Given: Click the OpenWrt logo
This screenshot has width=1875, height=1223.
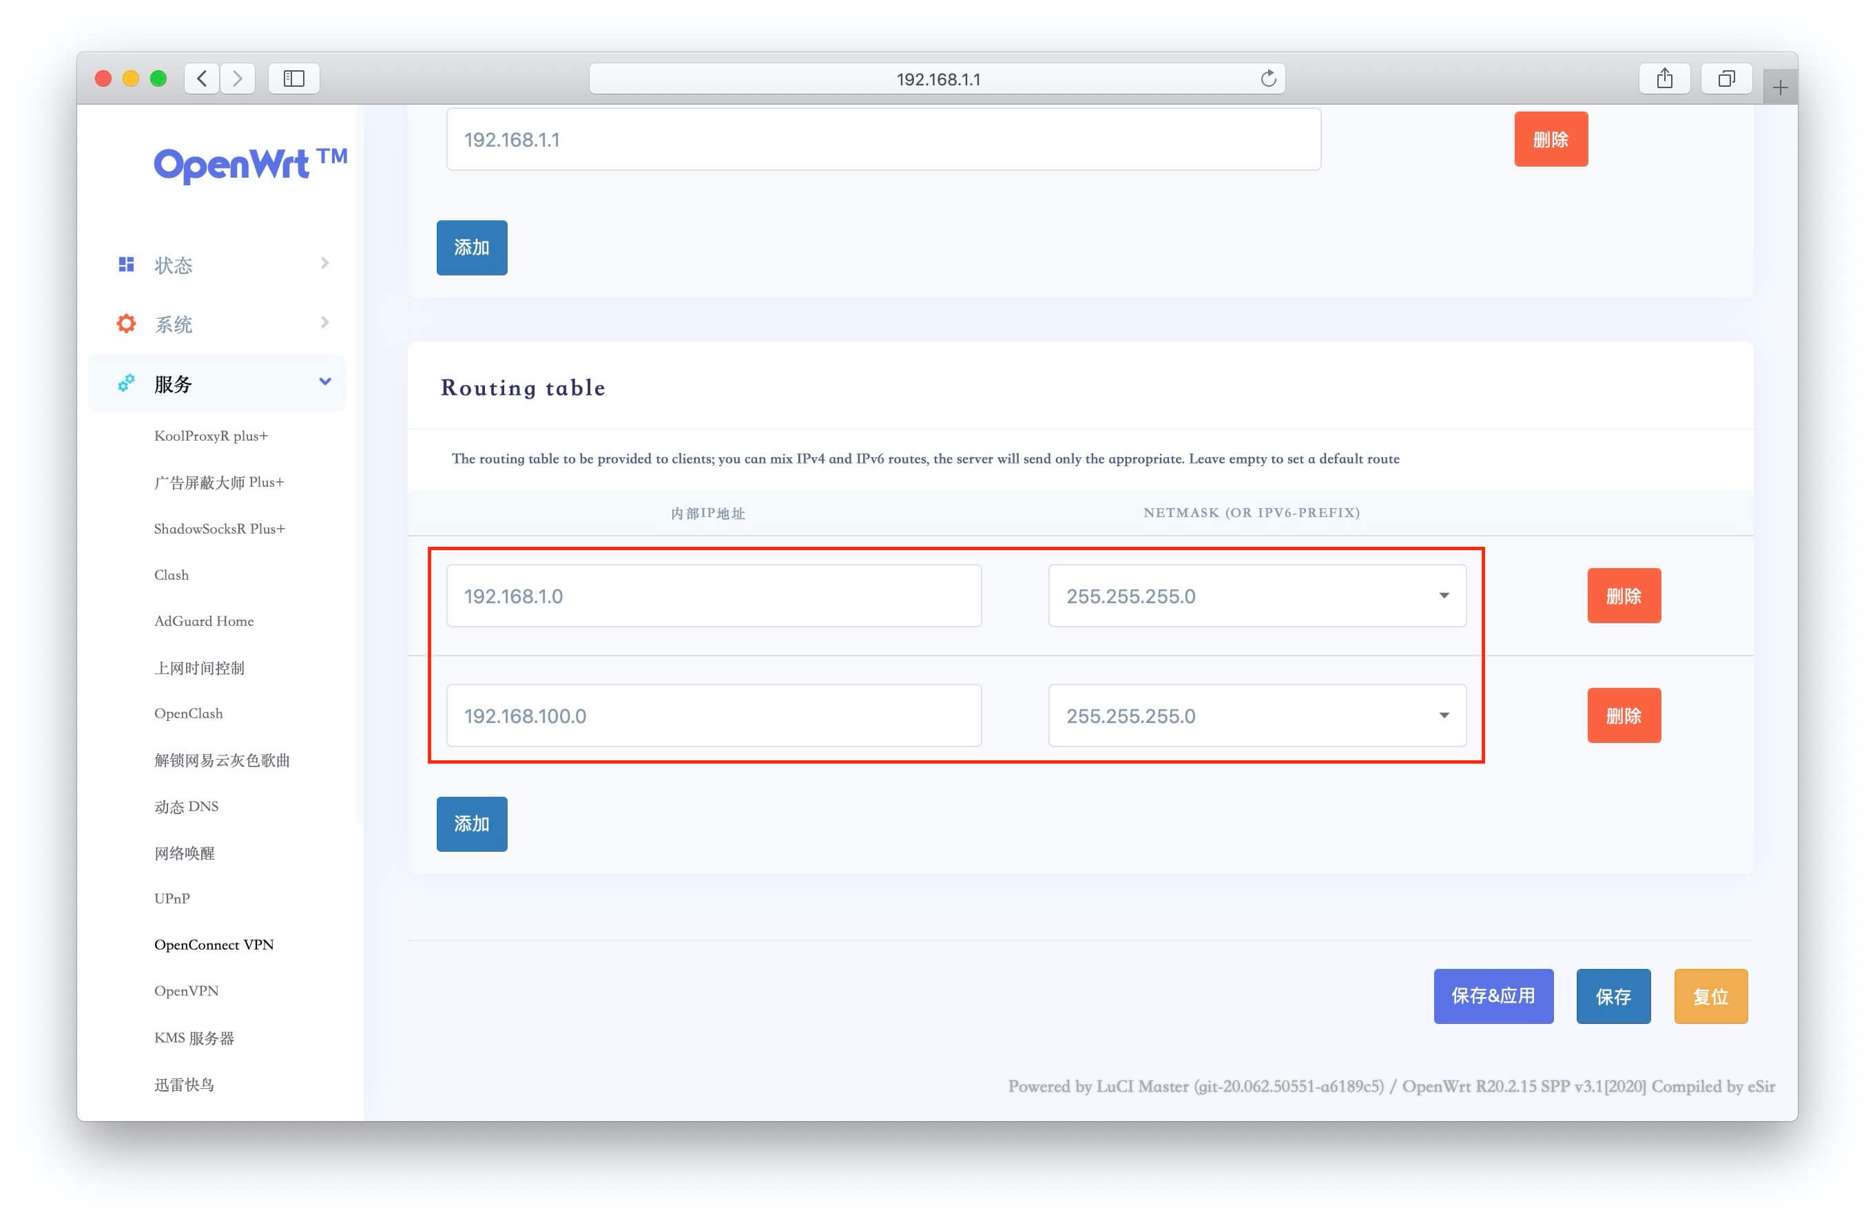Looking at the screenshot, I should [x=249, y=164].
